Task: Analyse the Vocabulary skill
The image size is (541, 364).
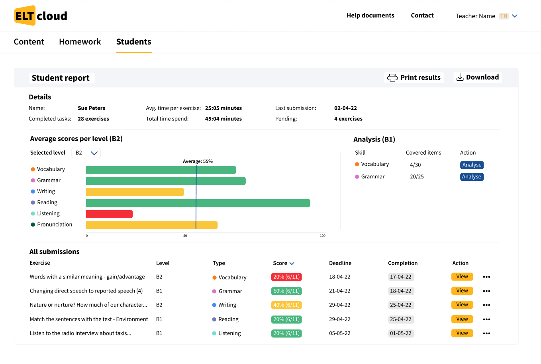Action: point(472,165)
